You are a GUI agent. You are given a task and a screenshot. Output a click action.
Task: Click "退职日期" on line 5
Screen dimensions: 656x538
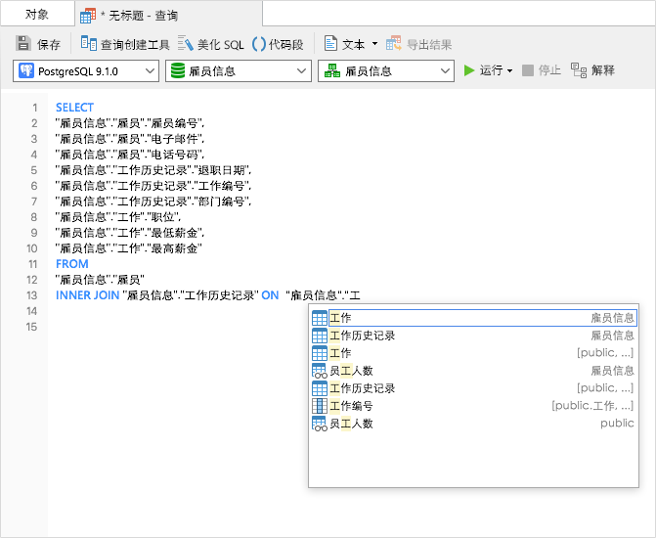tap(222, 170)
